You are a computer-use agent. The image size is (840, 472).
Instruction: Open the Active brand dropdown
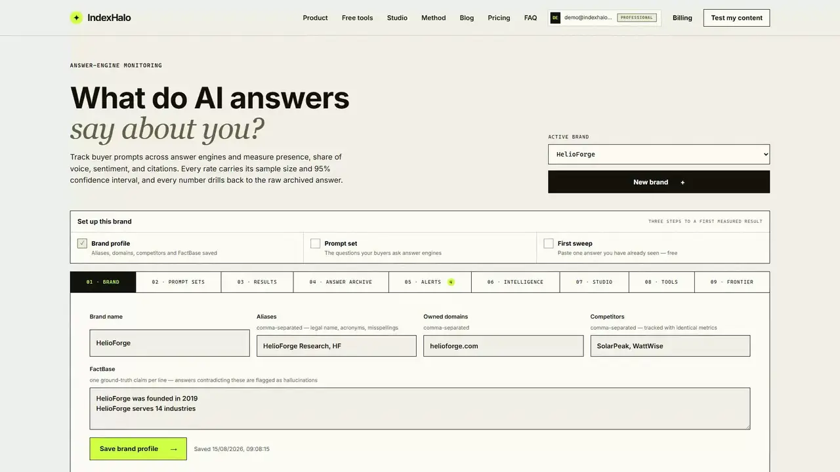659,154
